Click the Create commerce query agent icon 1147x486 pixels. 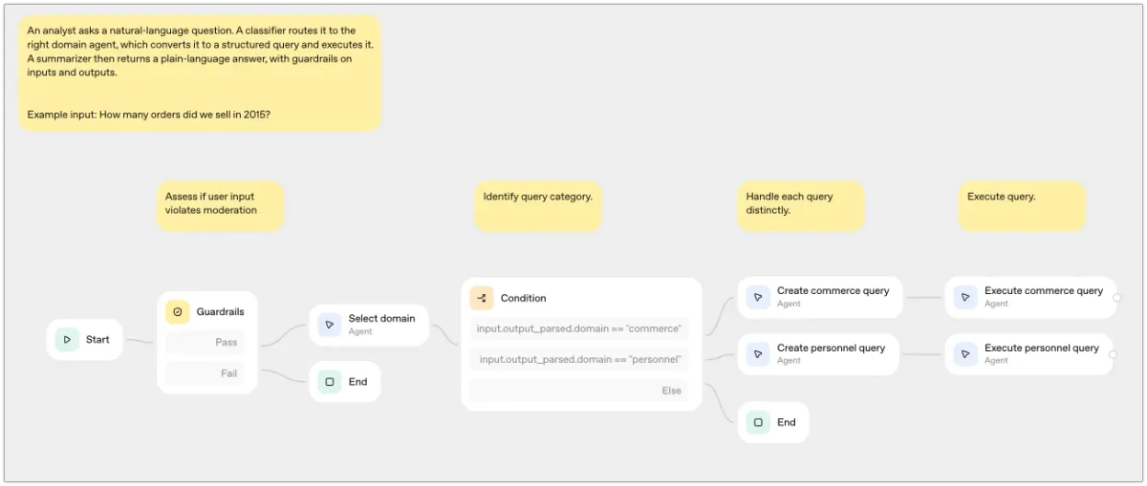[758, 297]
